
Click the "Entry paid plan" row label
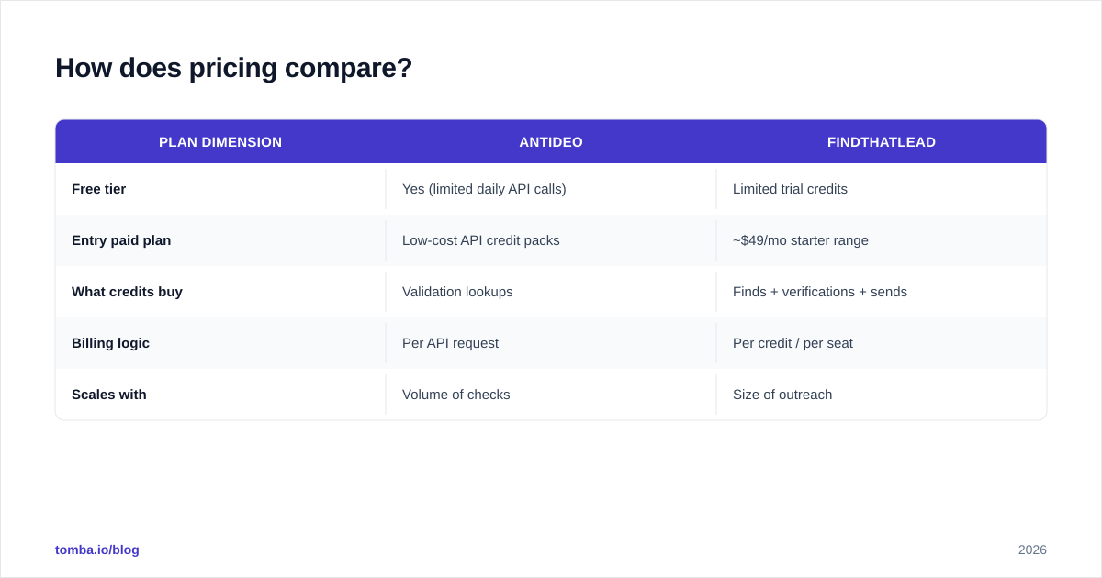click(x=121, y=240)
